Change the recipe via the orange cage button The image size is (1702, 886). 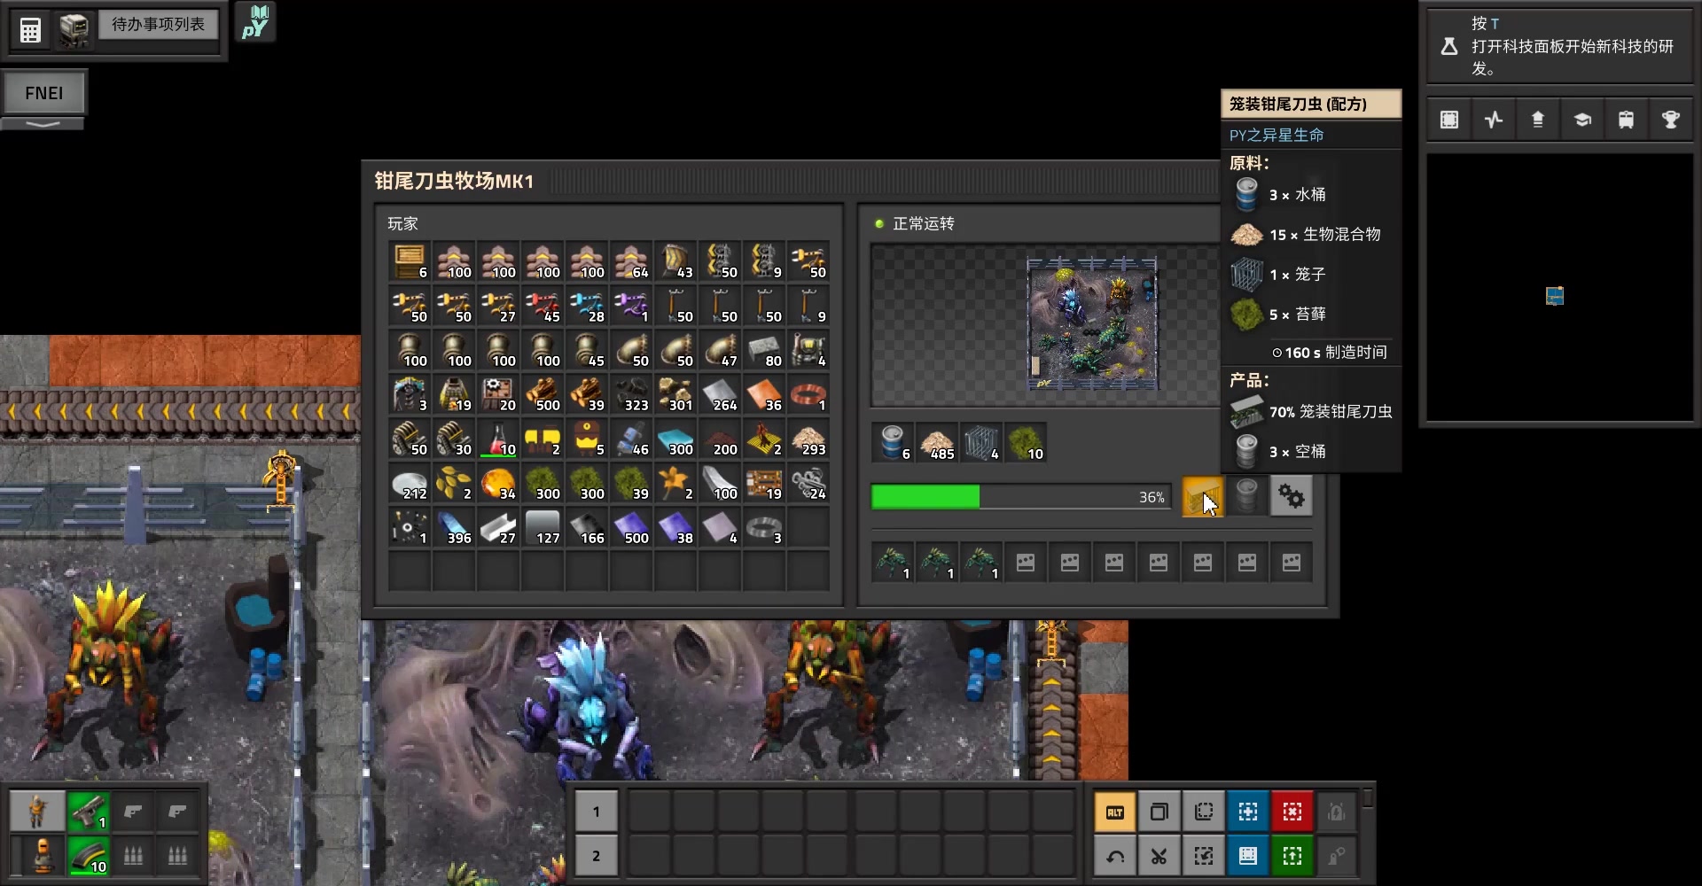pyautogui.click(x=1203, y=497)
